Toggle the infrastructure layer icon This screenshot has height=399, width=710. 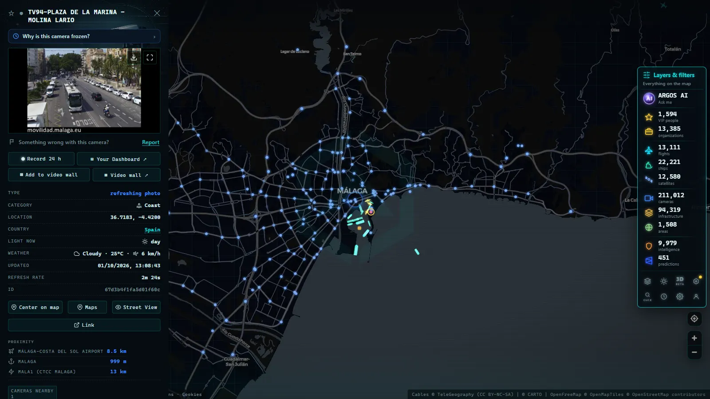click(x=649, y=213)
